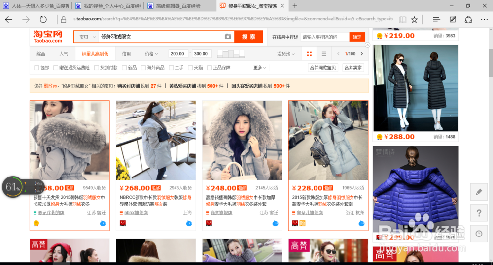Click gold seller badge under 要记住我的店
The image size is (493, 265).
(x=36, y=223)
